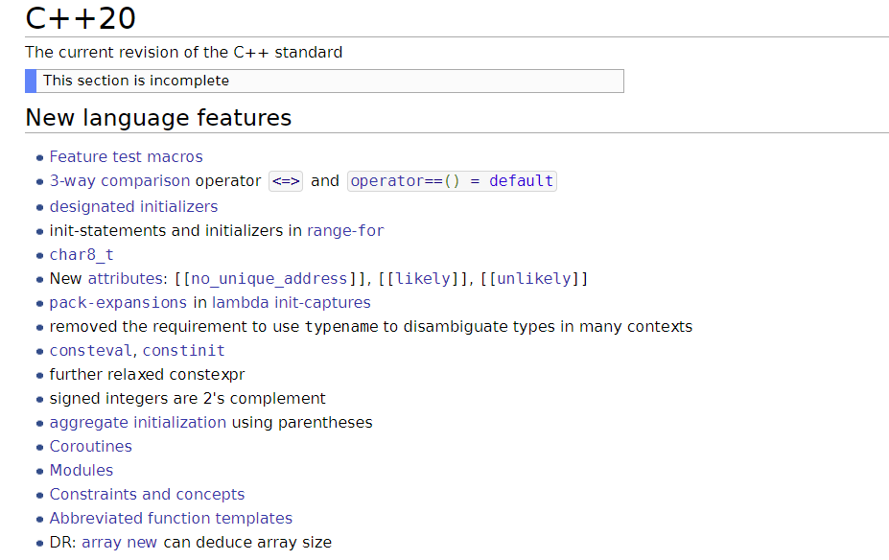Follow Constraints and concepts link
Screen dimensions: 889x560
tap(147, 494)
